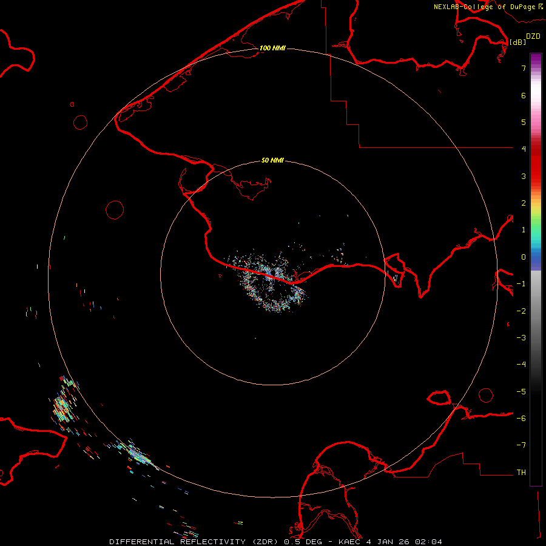Click the 6 value on the color scale
The width and height of the screenshot is (546, 546).
[524, 95]
